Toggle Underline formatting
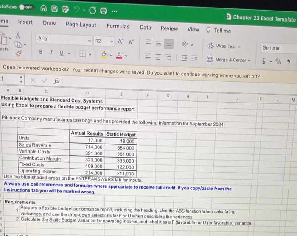 coord(61,53)
